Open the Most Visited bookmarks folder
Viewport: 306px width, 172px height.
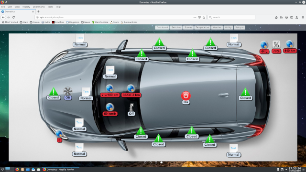10,22
